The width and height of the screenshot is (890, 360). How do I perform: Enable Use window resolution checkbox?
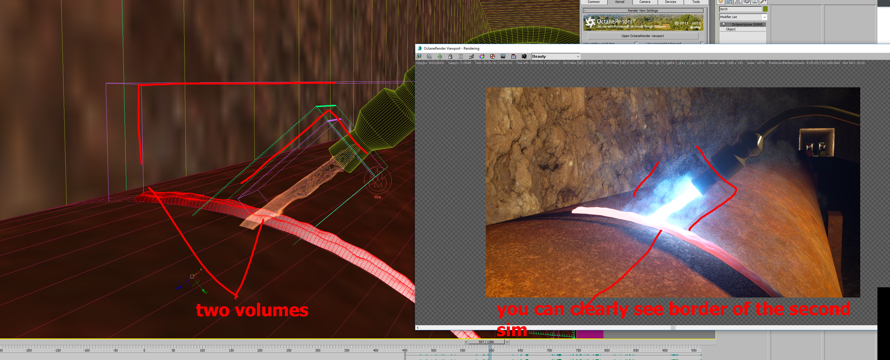tap(636, 43)
